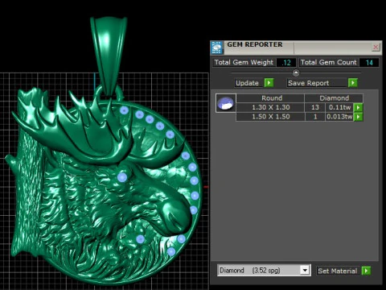This screenshot has width=386, height=290.
Task: Open the Diamond material dropdown
Action: 305,270
